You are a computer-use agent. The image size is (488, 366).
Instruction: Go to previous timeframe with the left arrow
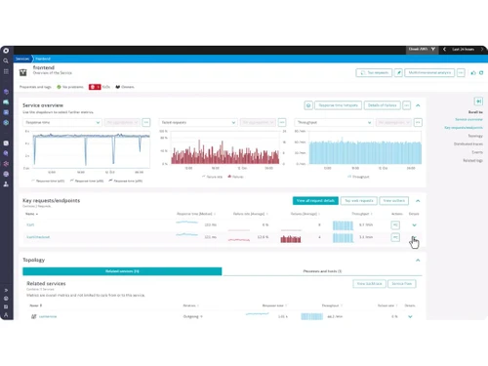pos(444,49)
